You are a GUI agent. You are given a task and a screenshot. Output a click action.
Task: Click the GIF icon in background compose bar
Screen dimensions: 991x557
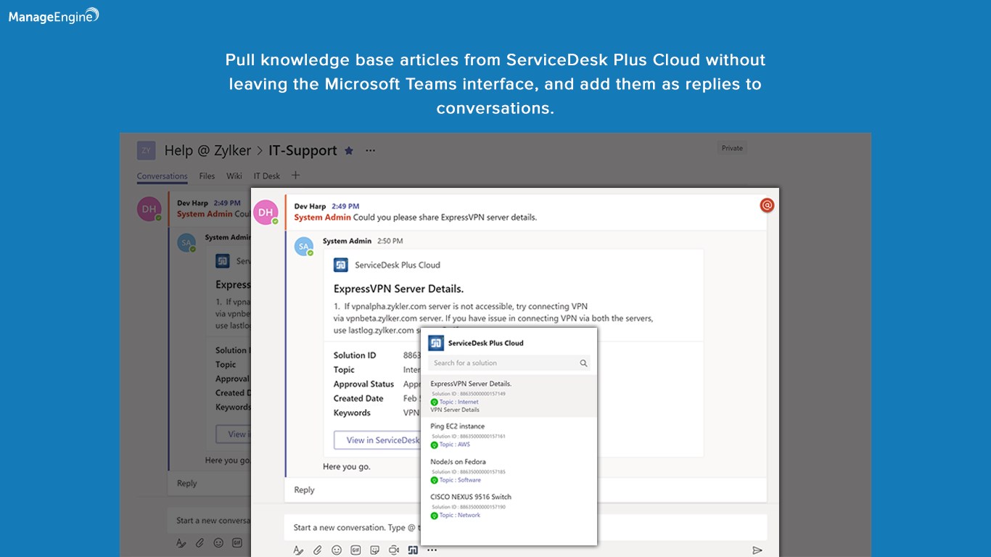237,542
